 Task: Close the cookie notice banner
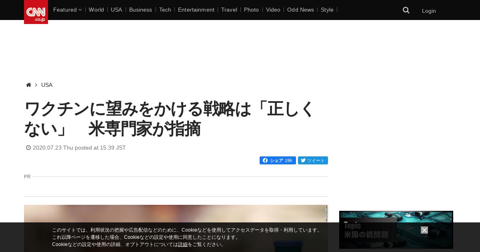[424, 230]
